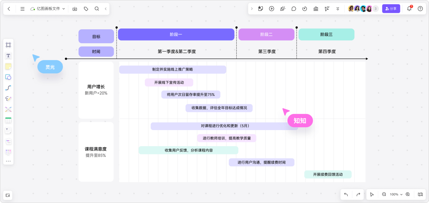Choose the shape tool
Viewport: 429px width, 203px height.
[x=8, y=77]
